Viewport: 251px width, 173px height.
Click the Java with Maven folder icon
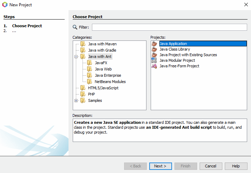83,44
